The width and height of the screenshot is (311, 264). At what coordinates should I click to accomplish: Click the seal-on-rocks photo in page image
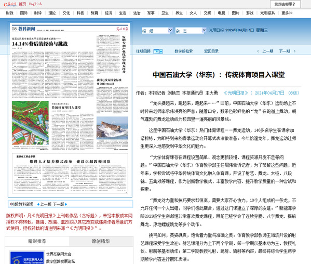(x=112, y=128)
